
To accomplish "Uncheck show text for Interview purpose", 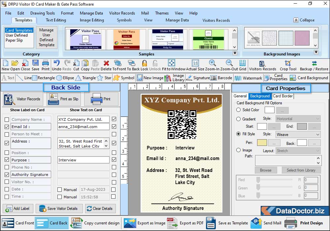I will pyautogui.click(x=114, y=160).
